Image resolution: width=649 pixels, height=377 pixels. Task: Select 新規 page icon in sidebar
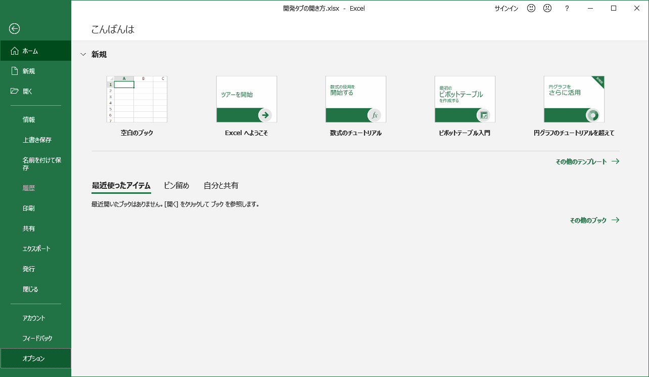(x=15, y=71)
